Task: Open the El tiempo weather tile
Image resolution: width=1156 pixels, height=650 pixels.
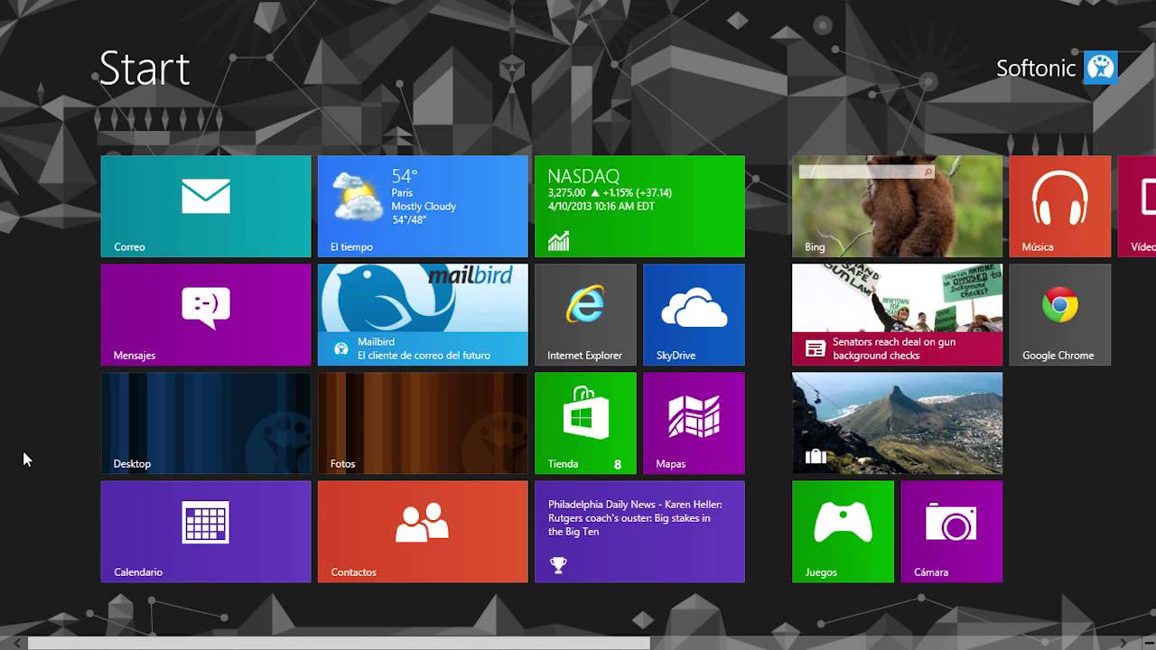Action: [423, 207]
